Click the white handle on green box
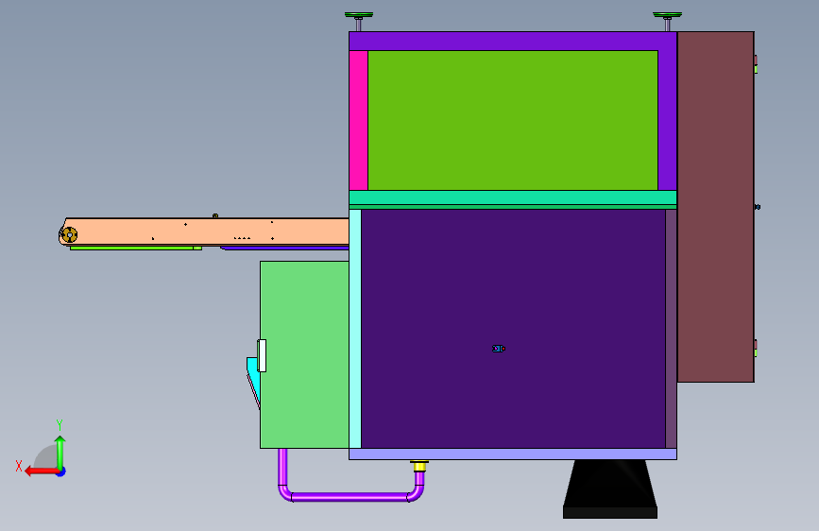The image size is (819, 531). 262,355
